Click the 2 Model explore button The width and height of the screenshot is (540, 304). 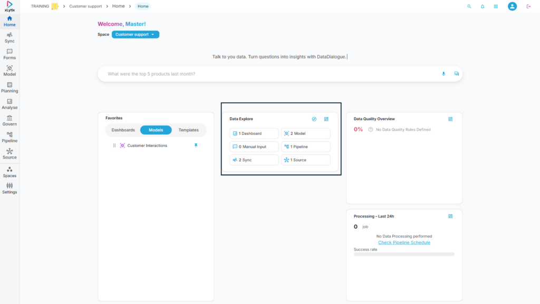coord(306,133)
